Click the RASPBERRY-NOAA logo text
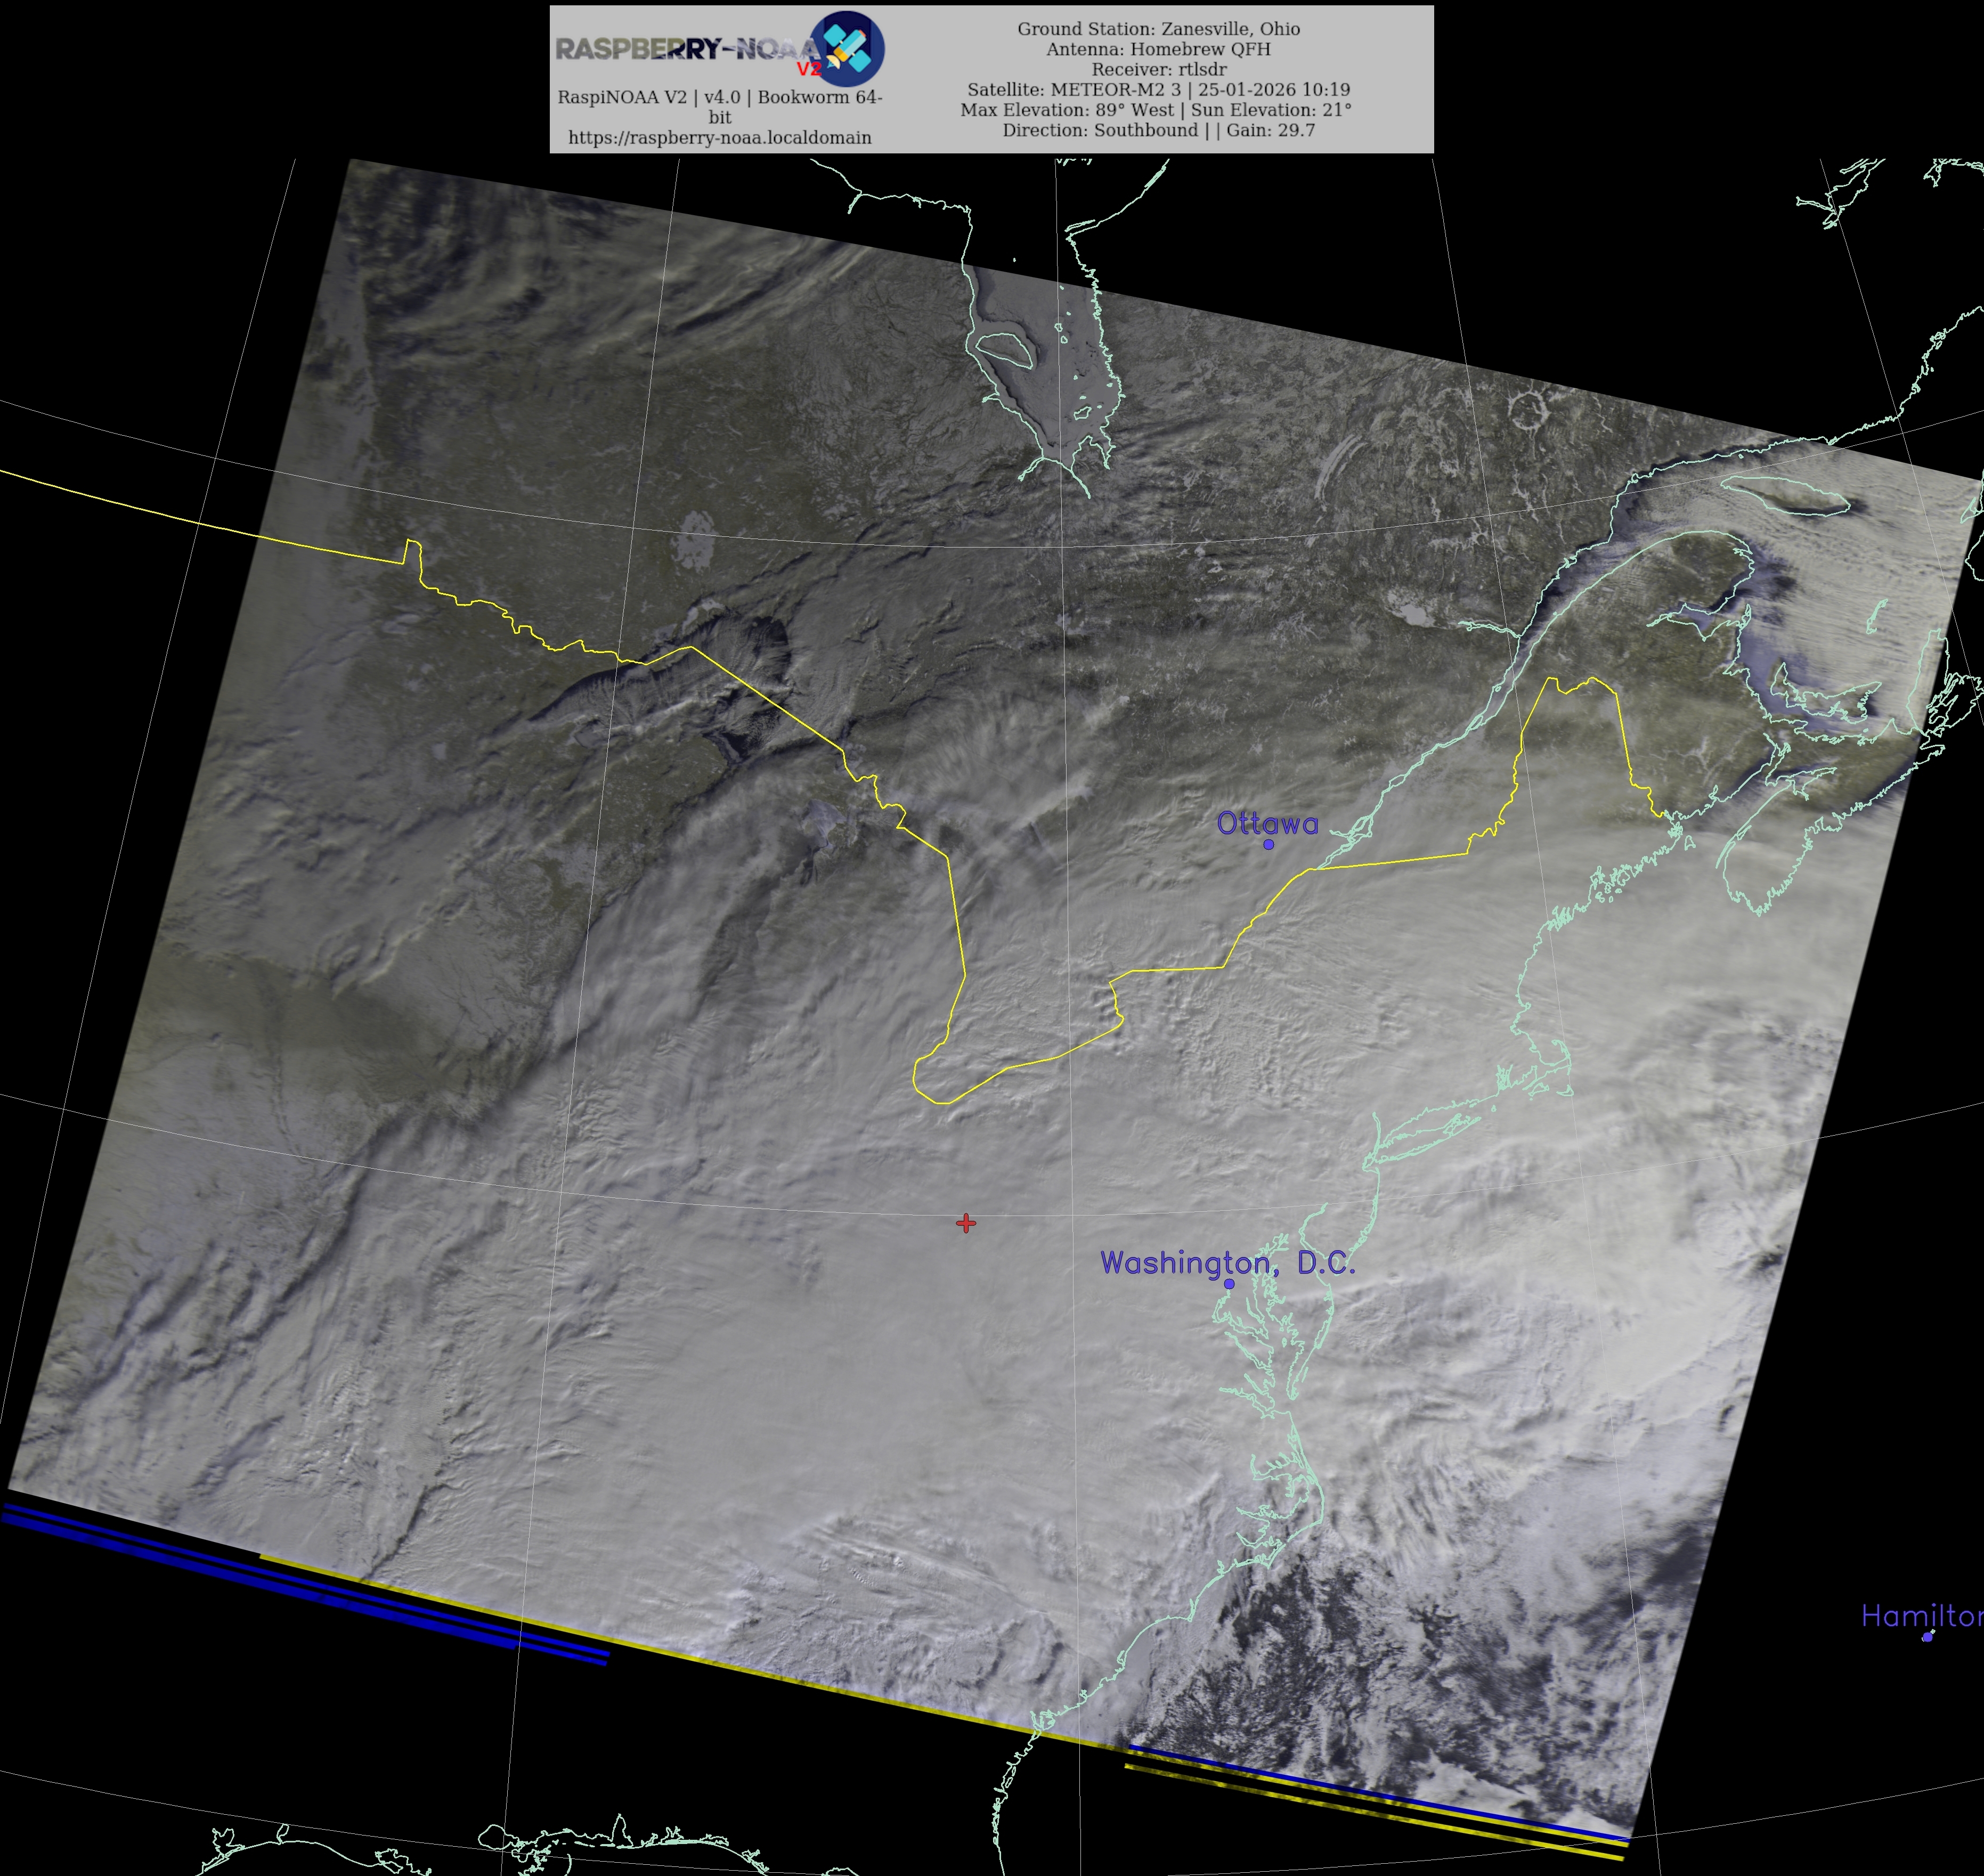1984x1876 pixels. (x=685, y=49)
